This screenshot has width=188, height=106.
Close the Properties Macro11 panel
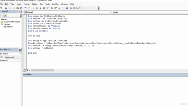20,50
